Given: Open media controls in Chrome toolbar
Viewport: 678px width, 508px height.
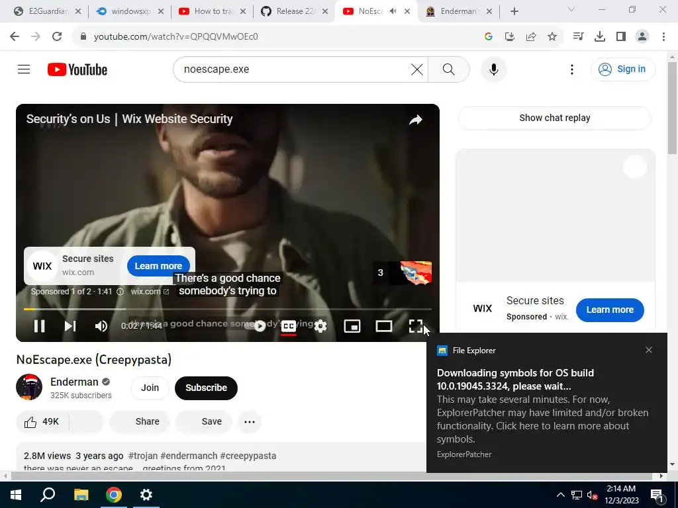Looking at the screenshot, I should [578, 36].
